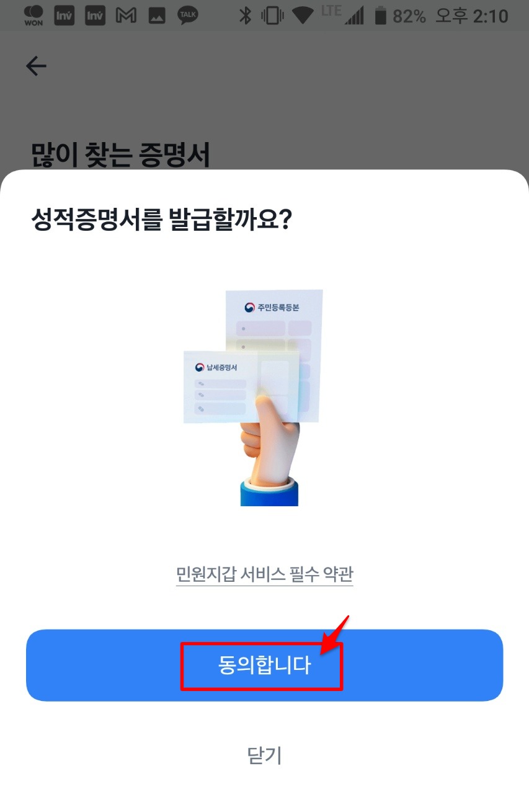Tap the Wi-Fi status icon
The height and width of the screenshot is (794, 529).
point(303,16)
